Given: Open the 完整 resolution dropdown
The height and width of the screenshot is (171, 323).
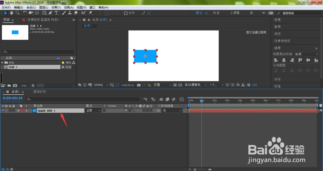Looking at the screenshot, I should point(162,85).
